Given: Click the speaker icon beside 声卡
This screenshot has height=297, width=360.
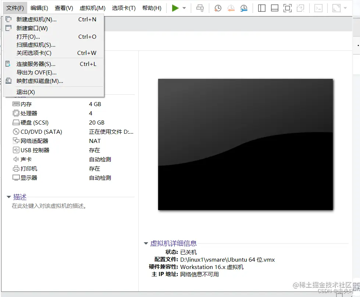Looking at the screenshot, I should click(x=16, y=159).
